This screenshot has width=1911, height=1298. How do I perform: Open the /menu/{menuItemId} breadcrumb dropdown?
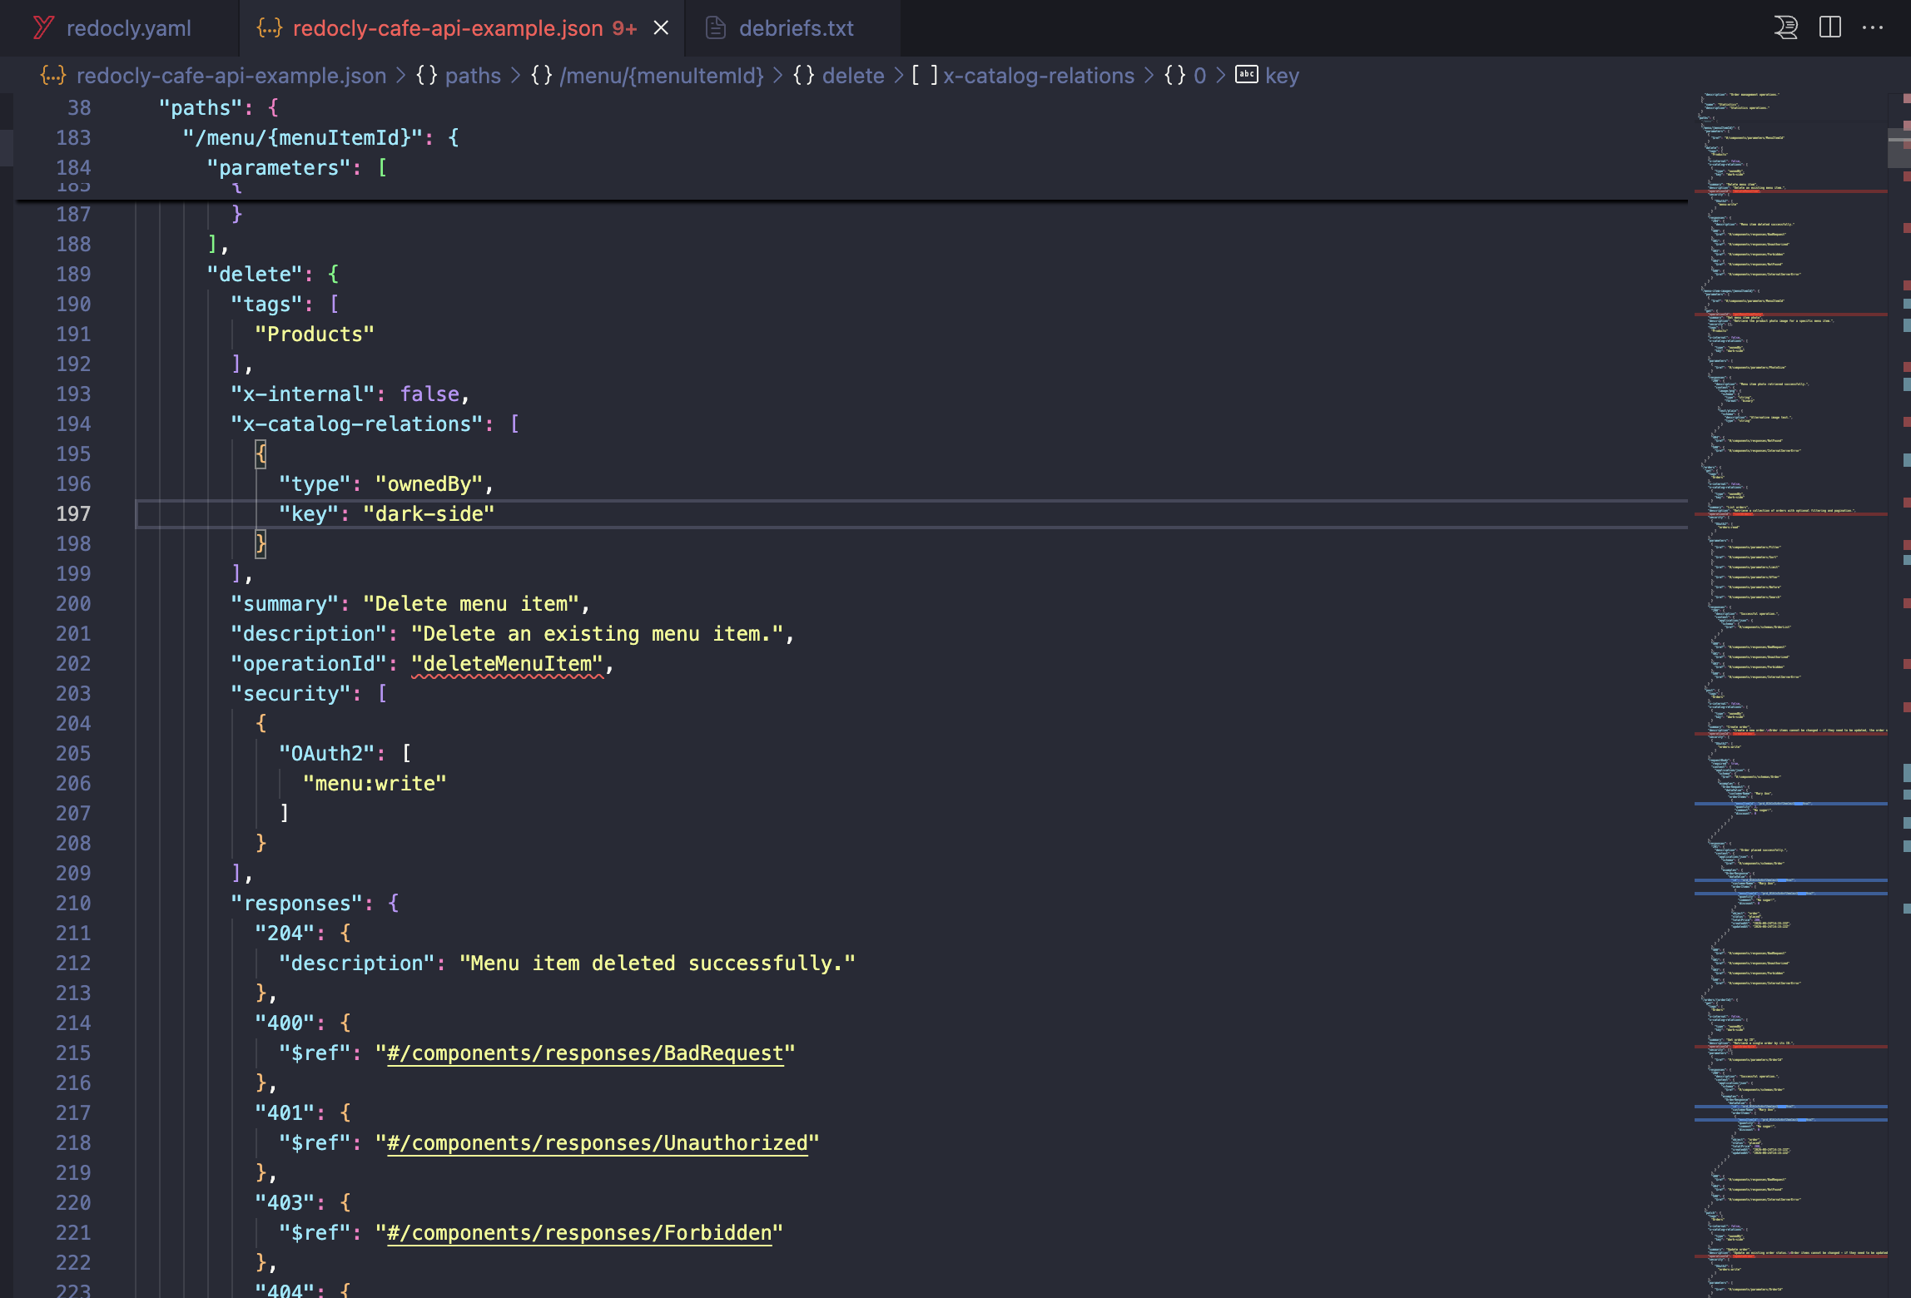(661, 76)
